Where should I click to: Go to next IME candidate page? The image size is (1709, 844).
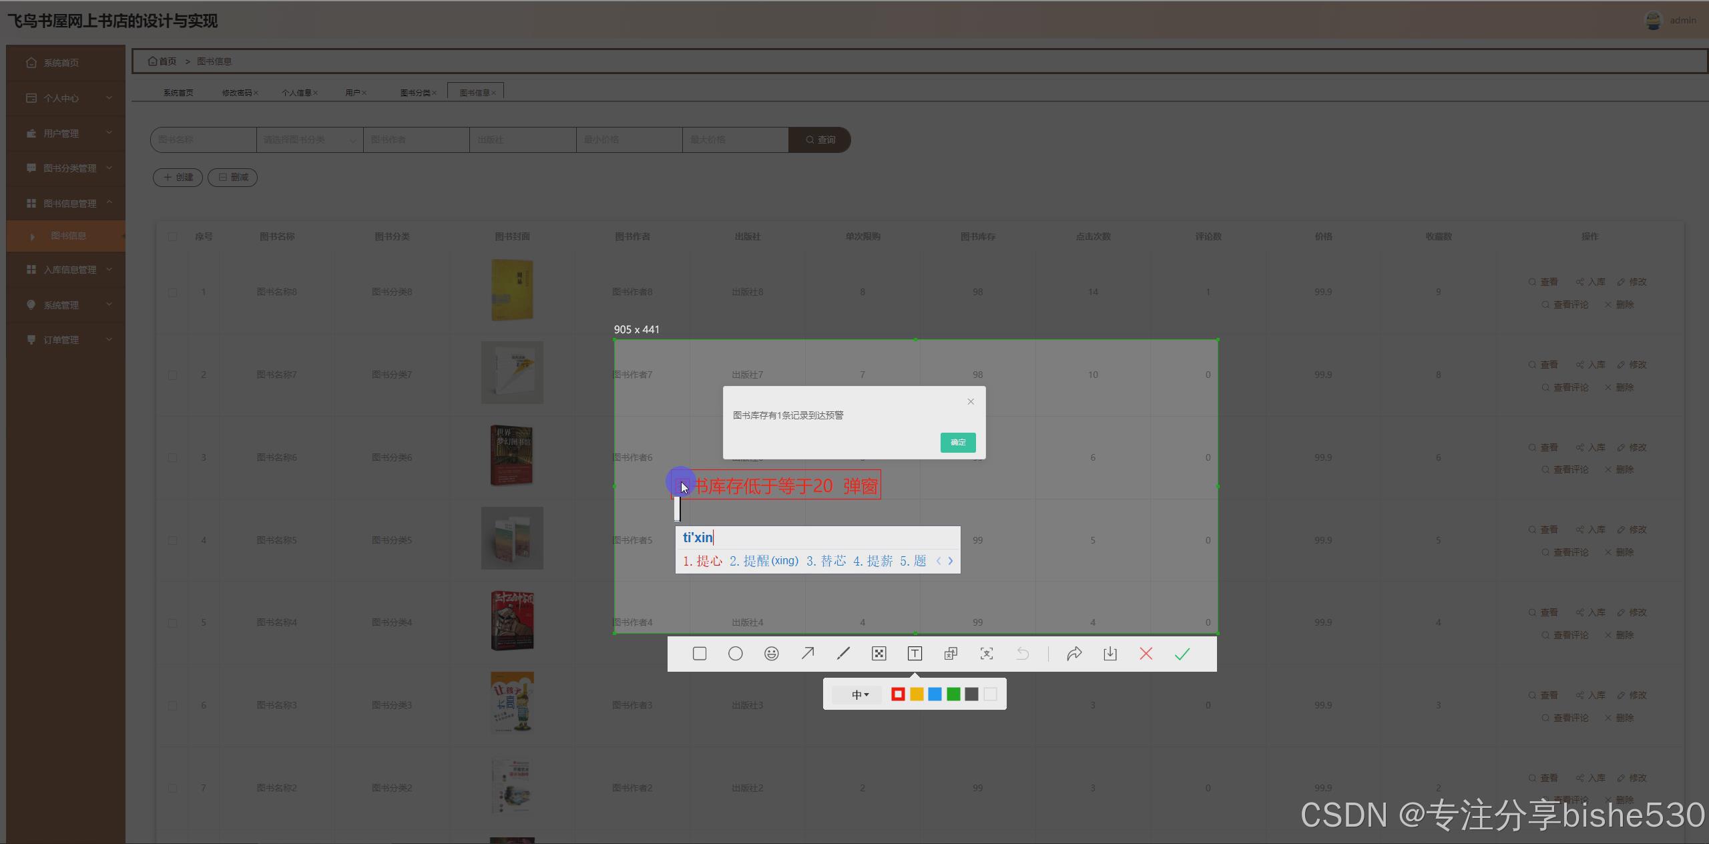pos(951,561)
